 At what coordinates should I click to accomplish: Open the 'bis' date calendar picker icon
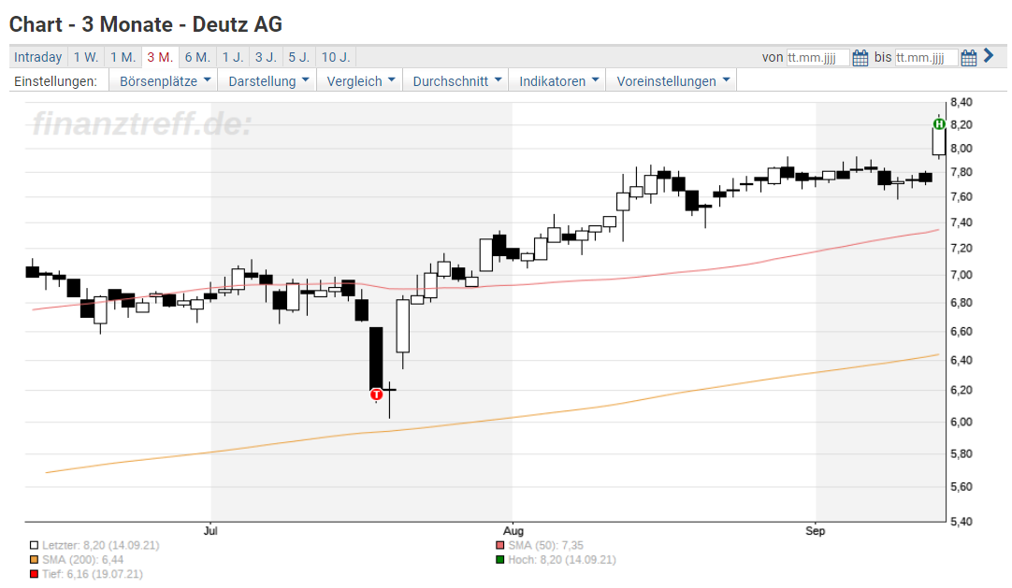[x=969, y=57]
